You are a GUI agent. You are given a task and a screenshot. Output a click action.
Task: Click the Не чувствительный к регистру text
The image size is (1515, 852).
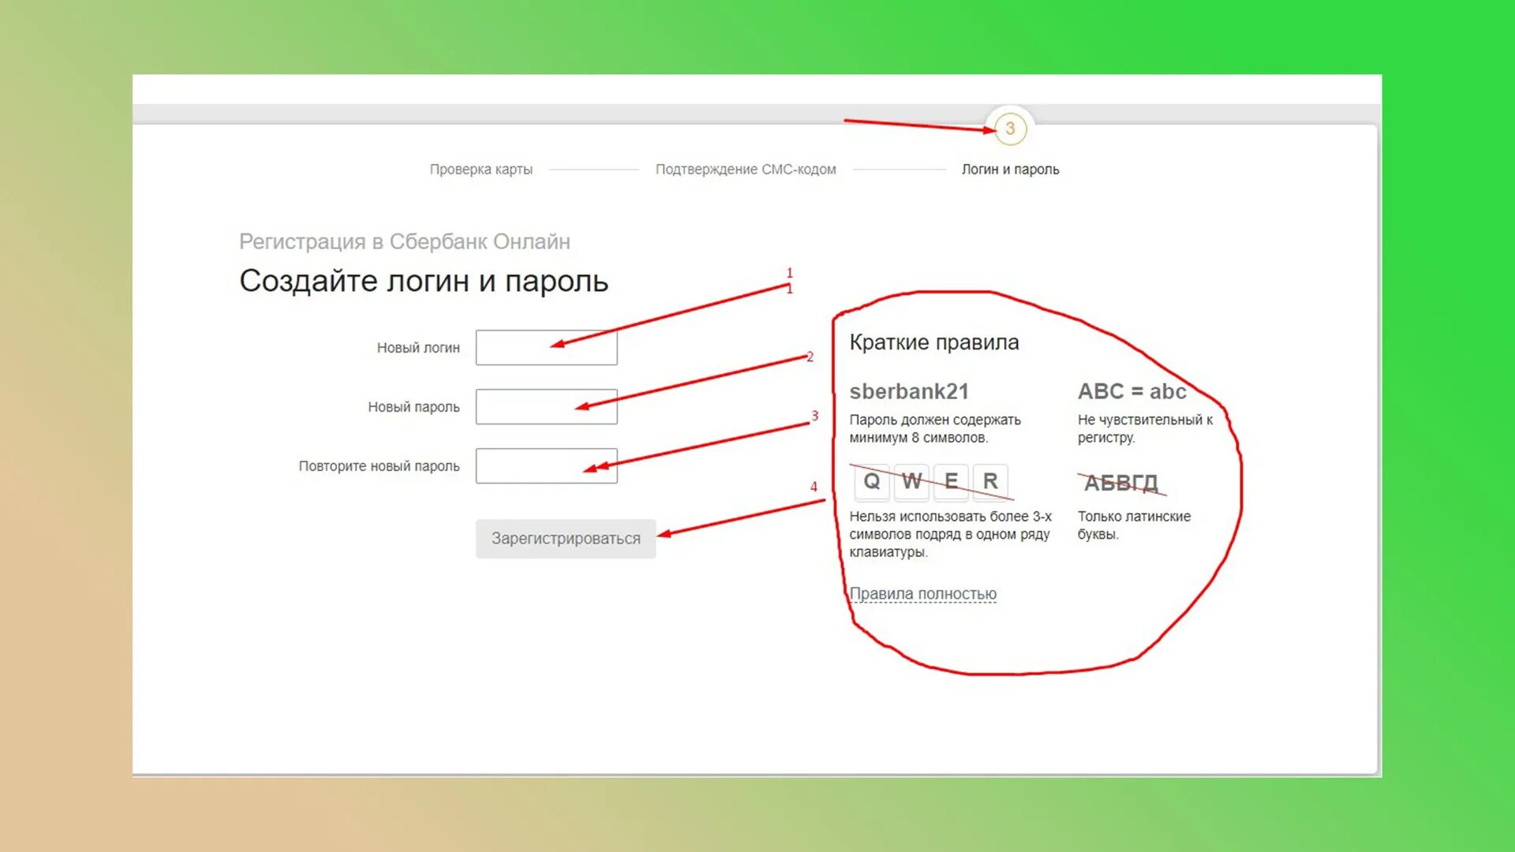point(1145,428)
